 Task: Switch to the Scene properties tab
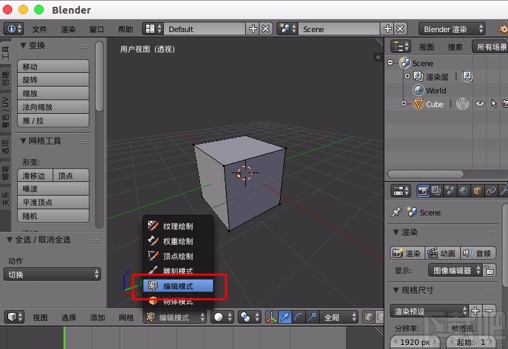(450, 191)
